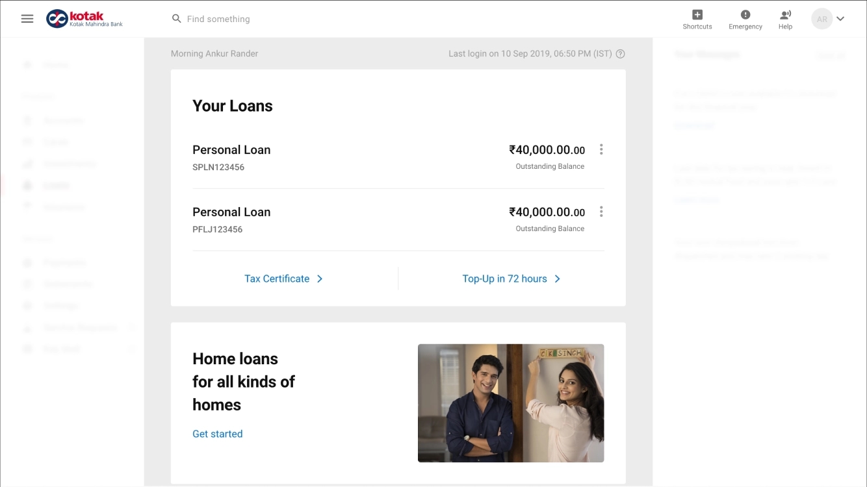This screenshot has height=487, width=867.
Task: Select Top-Up in 72 hours
Action: pyautogui.click(x=506, y=278)
